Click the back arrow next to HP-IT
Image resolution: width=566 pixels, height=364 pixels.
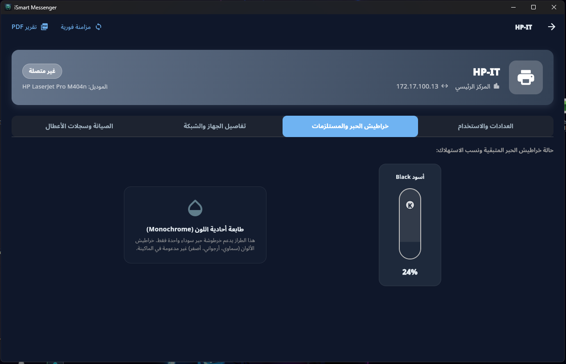(x=551, y=27)
